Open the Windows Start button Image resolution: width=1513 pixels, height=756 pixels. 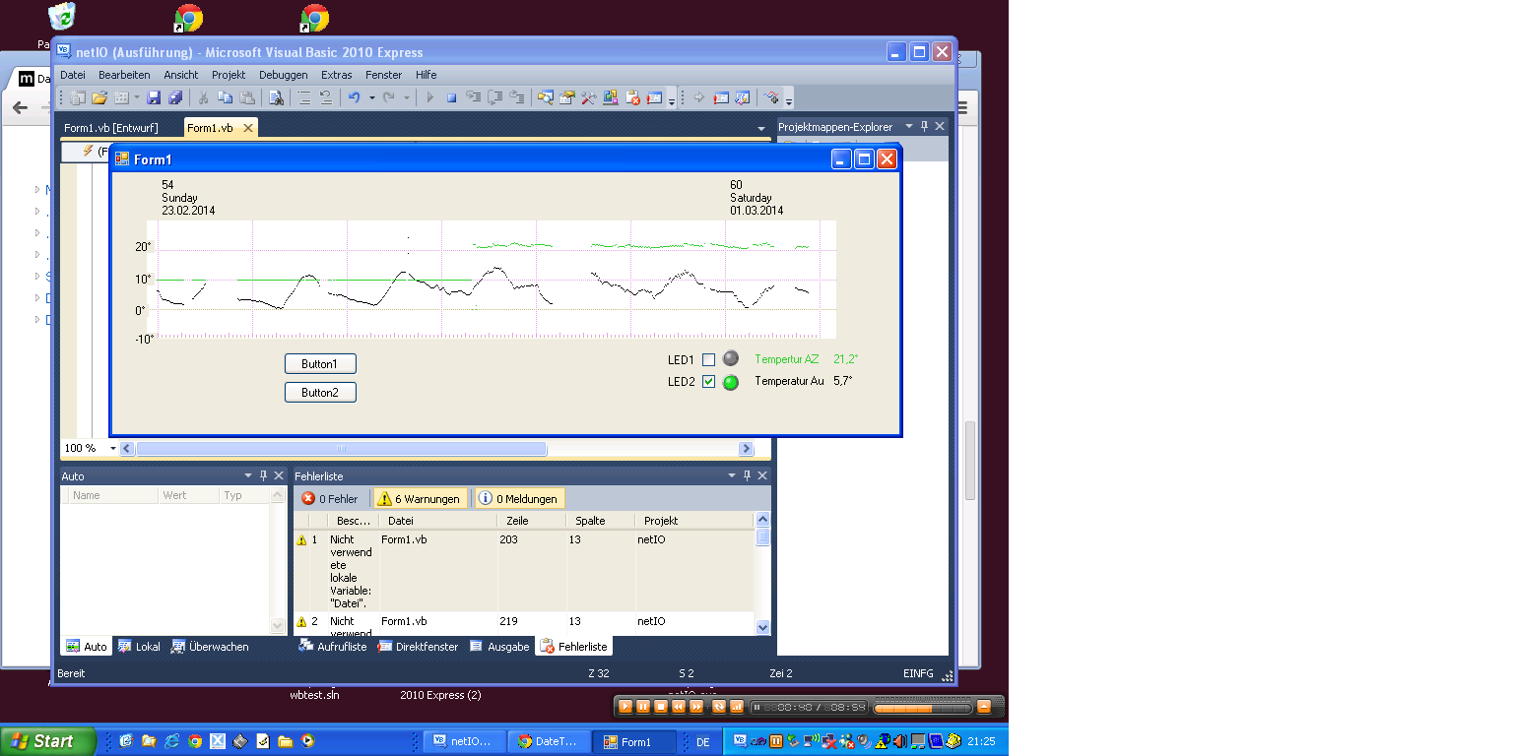pos(47,741)
